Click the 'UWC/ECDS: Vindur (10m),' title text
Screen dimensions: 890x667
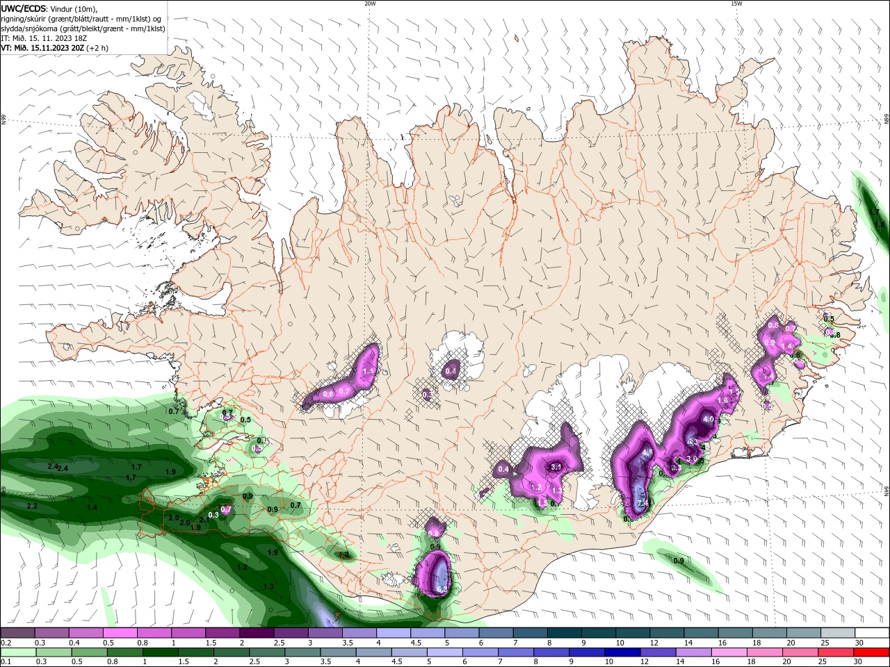50,8
